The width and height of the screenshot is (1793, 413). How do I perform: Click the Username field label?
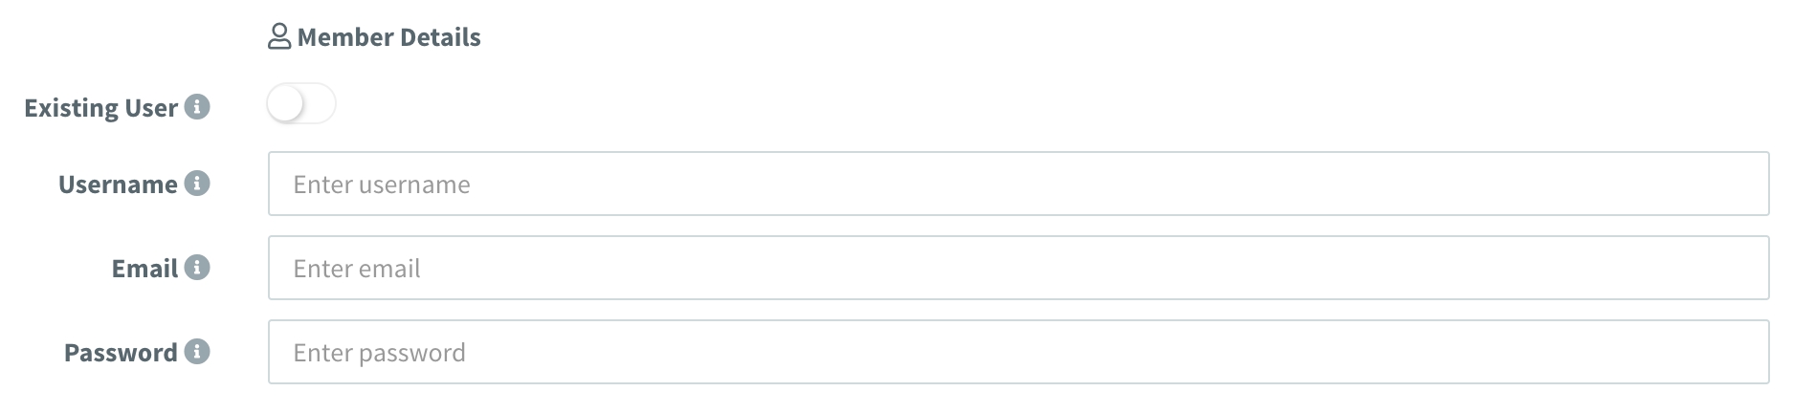pos(118,185)
